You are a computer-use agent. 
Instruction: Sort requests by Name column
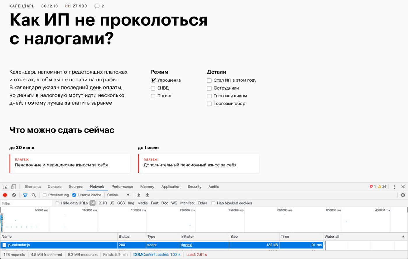pyautogui.click(x=59, y=237)
